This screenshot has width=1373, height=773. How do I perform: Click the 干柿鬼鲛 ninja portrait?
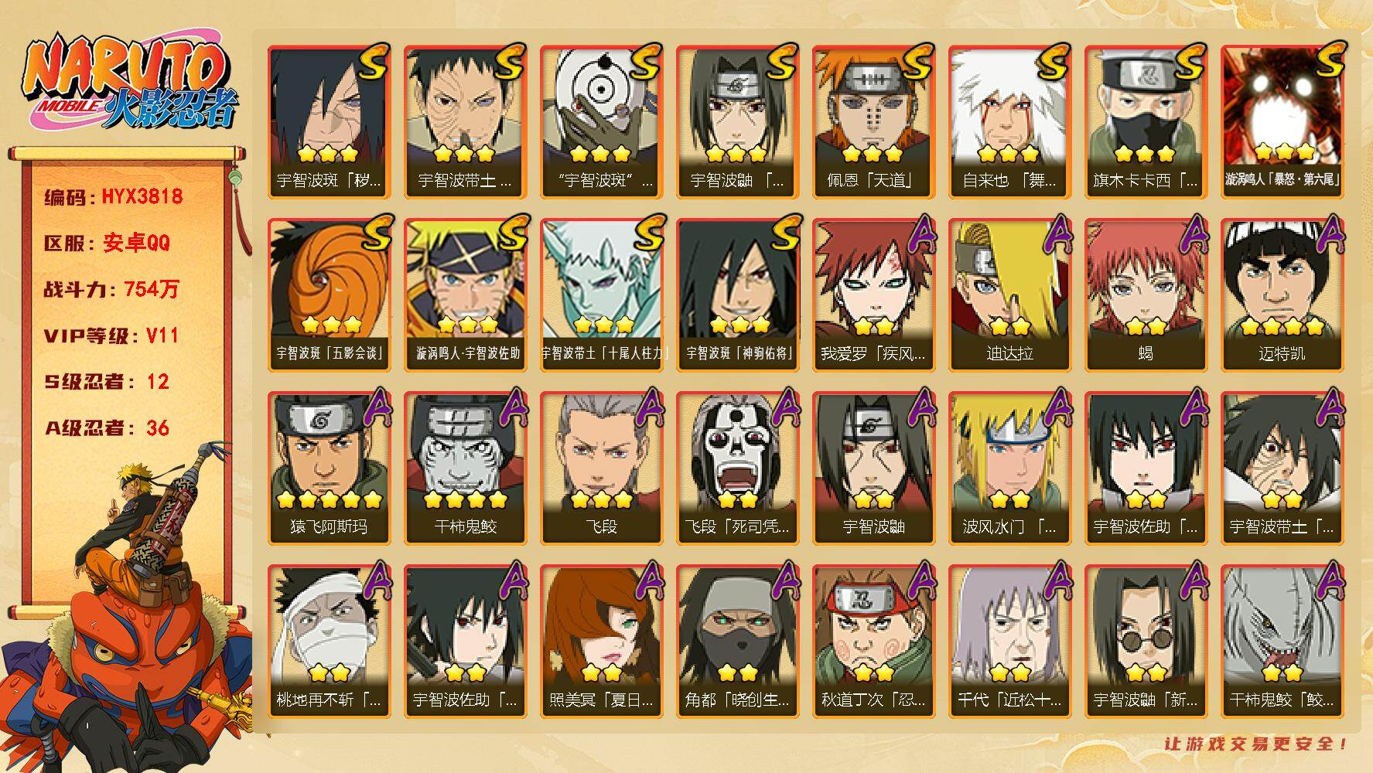(x=465, y=468)
